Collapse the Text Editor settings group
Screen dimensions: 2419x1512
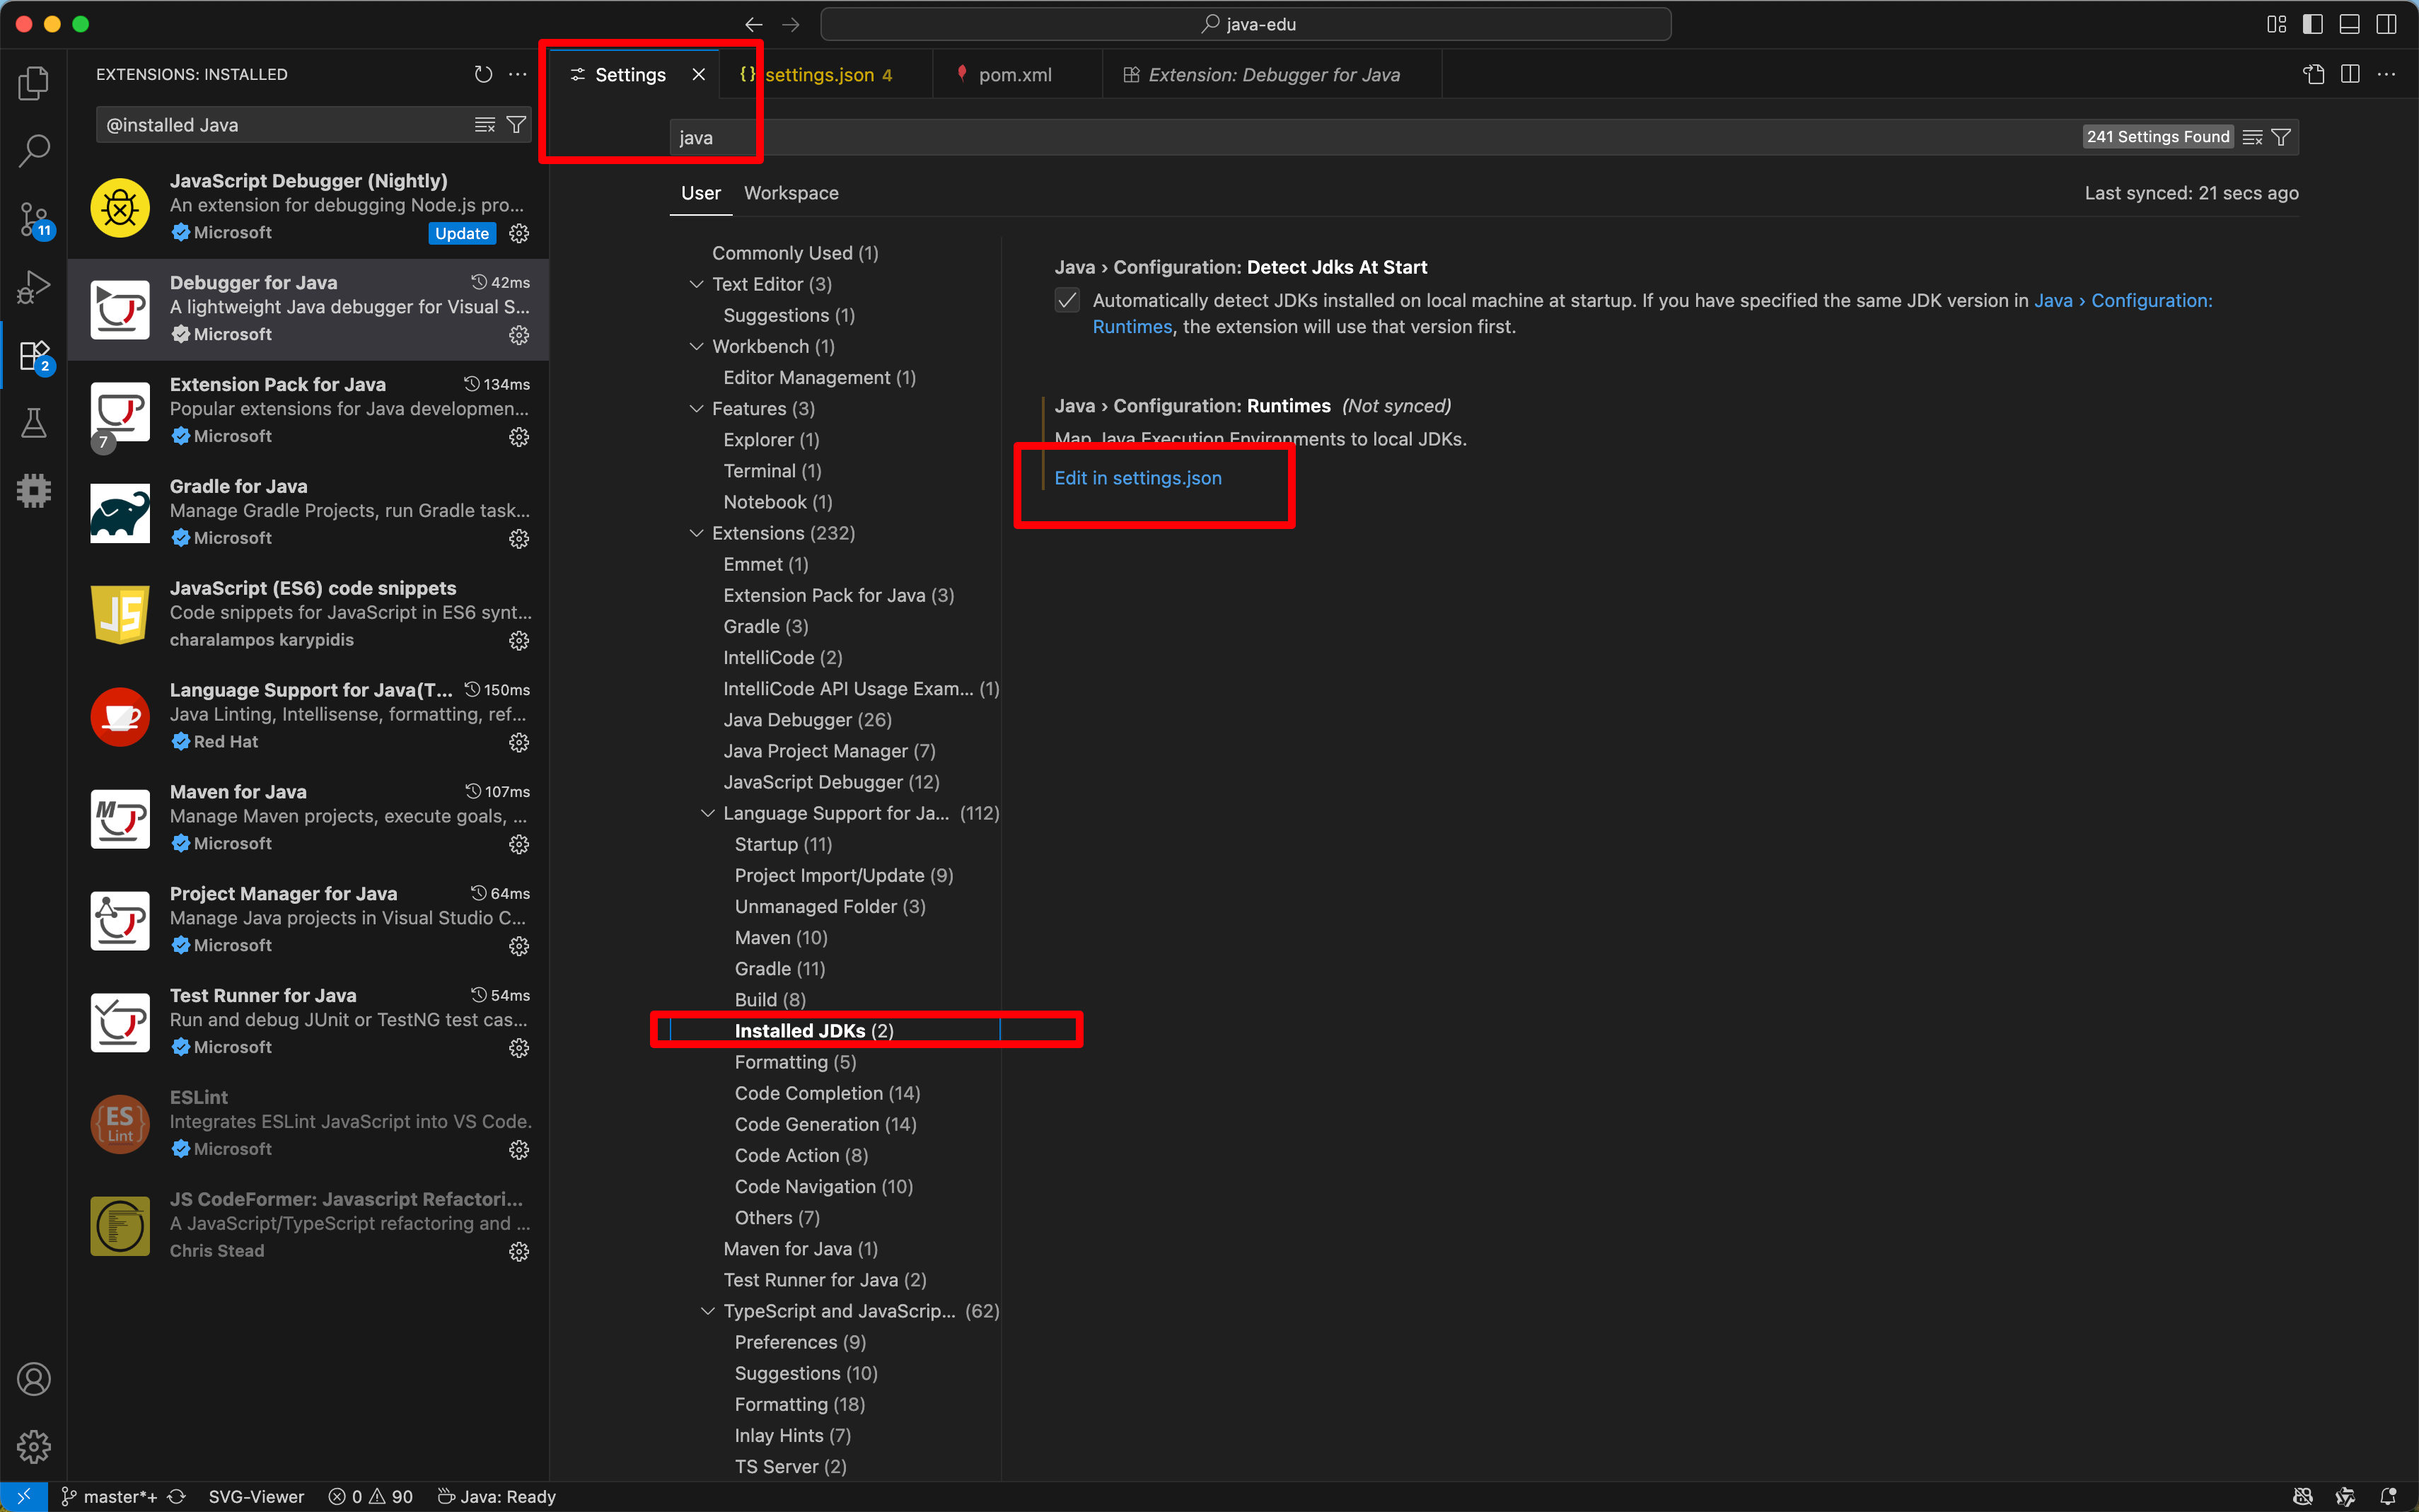click(x=696, y=284)
